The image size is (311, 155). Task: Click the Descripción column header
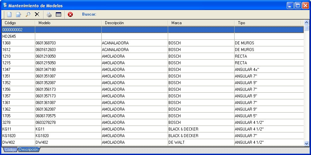click(134, 23)
